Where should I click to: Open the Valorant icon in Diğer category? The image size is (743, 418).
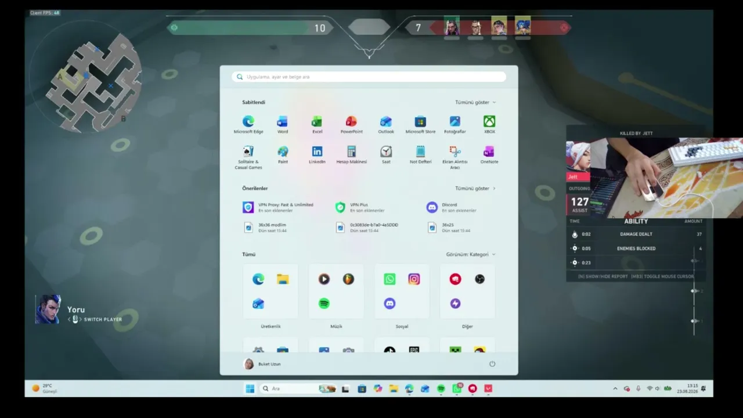coord(455,279)
